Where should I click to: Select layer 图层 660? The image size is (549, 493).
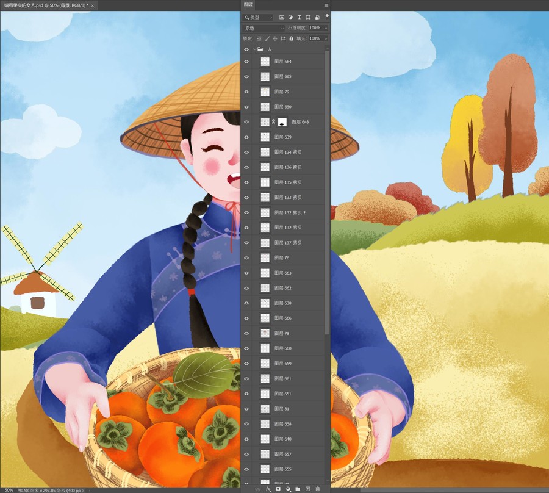[283, 348]
